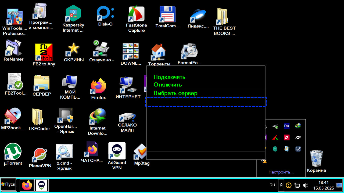Open the ЧАТСНА... desktop file
Viewport: 344px width, 193px height.
pyautogui.click(x=92, y=152)
